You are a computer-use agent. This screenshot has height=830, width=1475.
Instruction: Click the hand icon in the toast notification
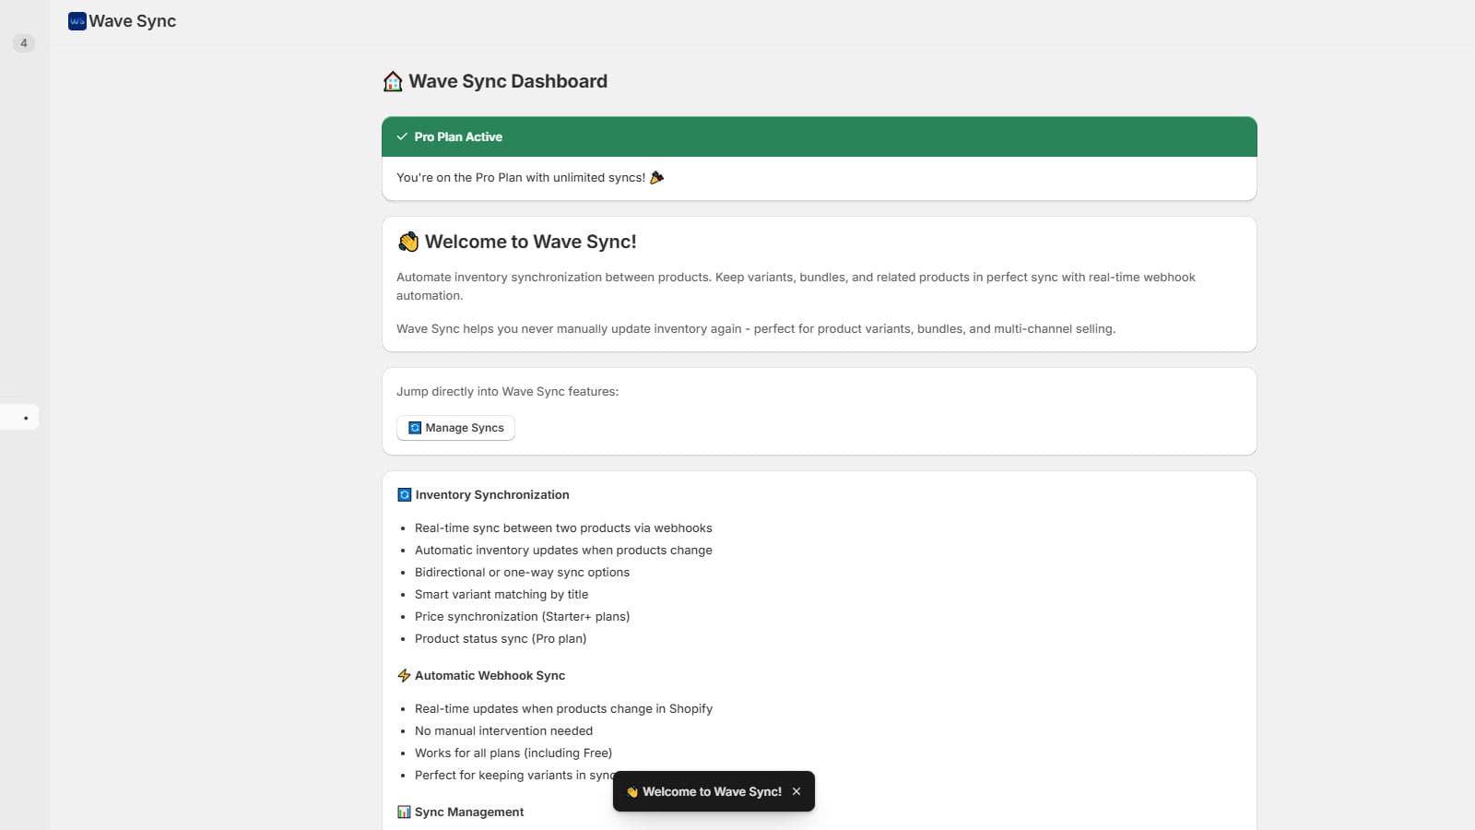click(x=632, y=792)
